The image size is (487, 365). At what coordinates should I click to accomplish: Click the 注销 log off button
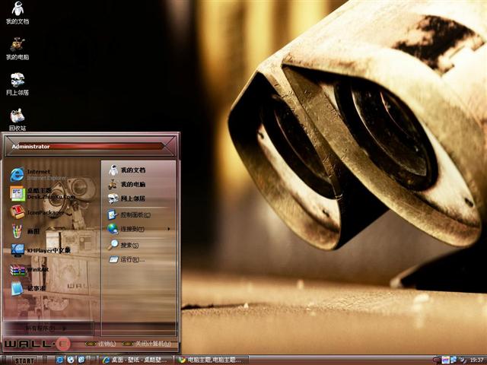pyautogui.click(x=101, y=344)
